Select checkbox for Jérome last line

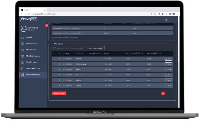53,86
